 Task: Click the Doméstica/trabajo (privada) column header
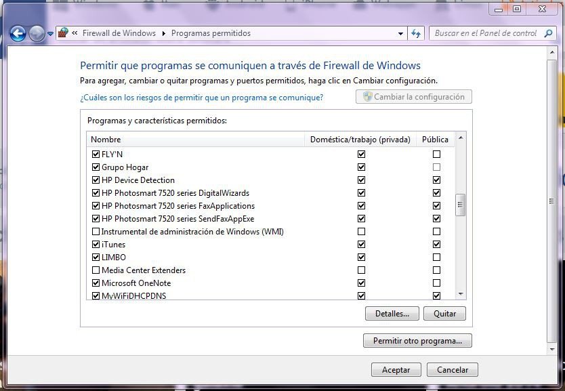[x=360, y=140]
